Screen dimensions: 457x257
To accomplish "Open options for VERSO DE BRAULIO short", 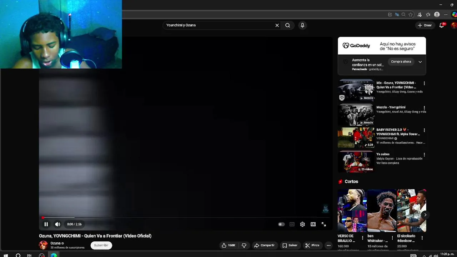I will [362, 238].
